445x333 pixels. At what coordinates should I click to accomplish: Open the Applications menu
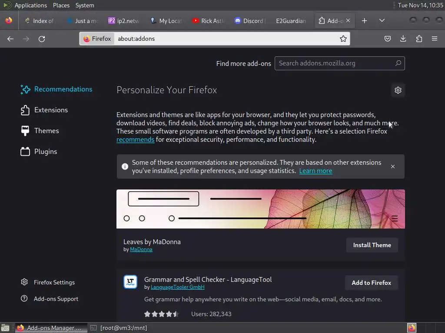pyautogui.click(x=31, y=5)
